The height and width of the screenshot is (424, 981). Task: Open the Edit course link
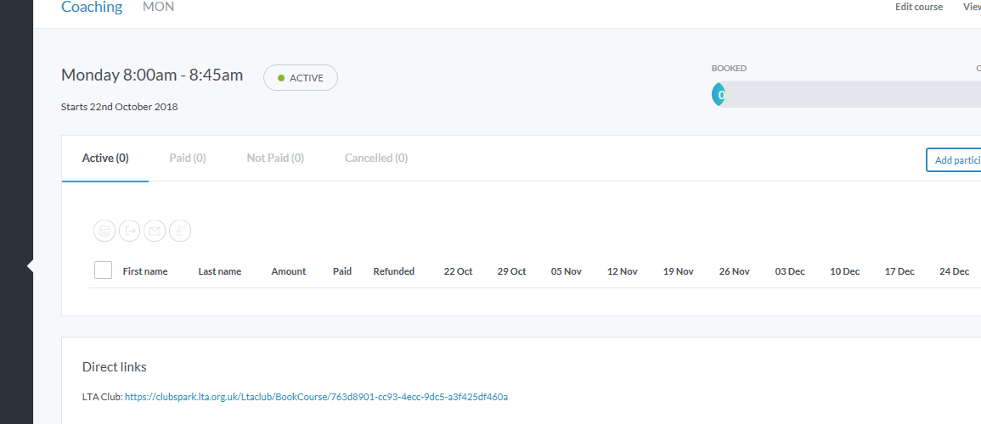[x=919, y=7]
